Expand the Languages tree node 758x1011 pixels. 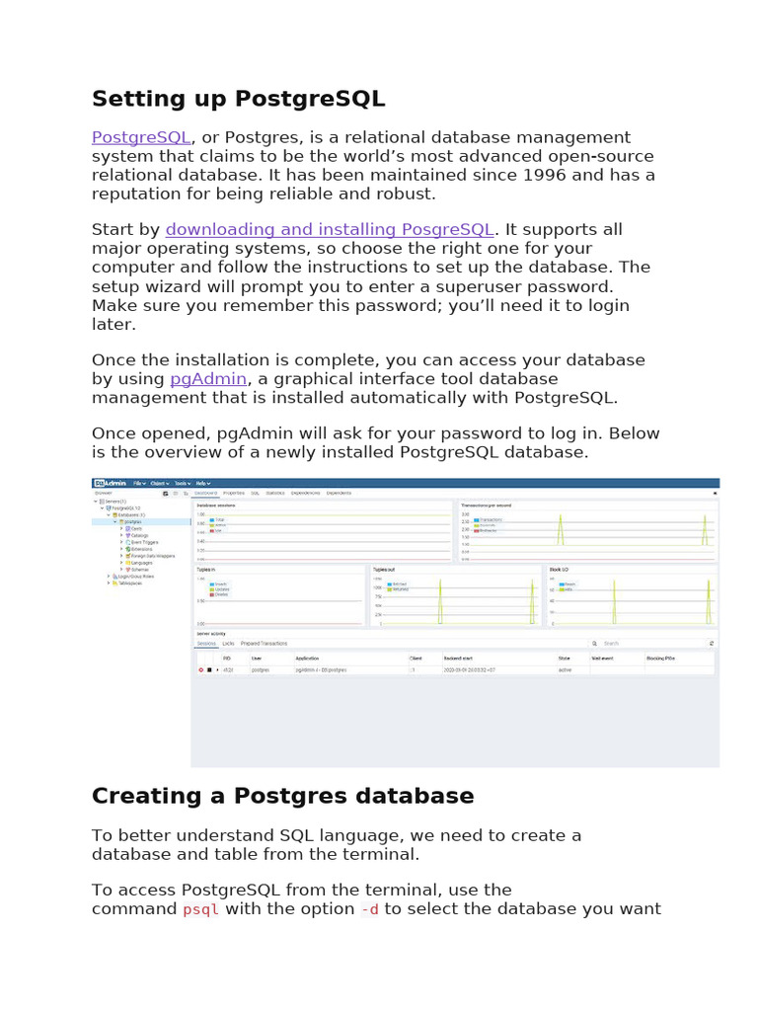coord(121,563)
